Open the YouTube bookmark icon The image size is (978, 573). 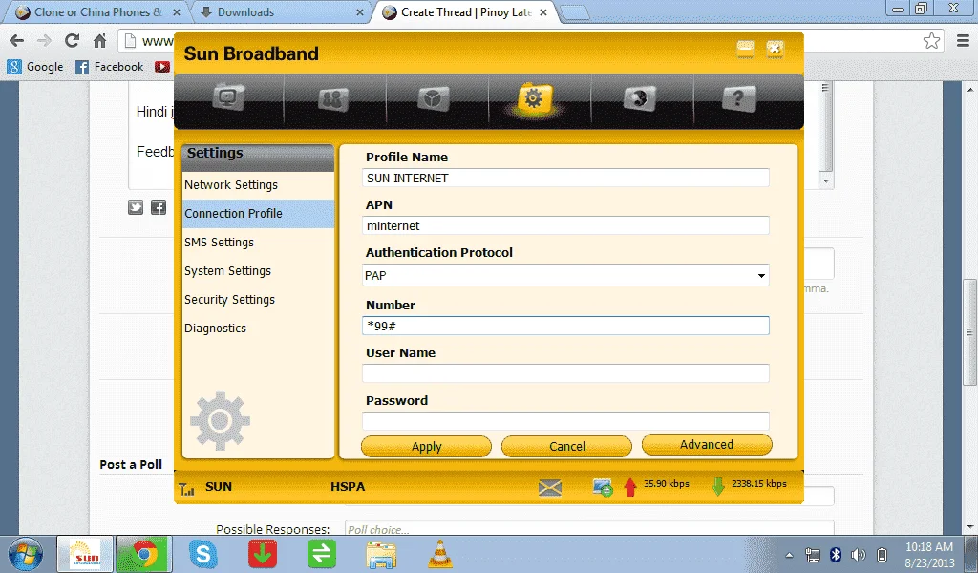162,67
